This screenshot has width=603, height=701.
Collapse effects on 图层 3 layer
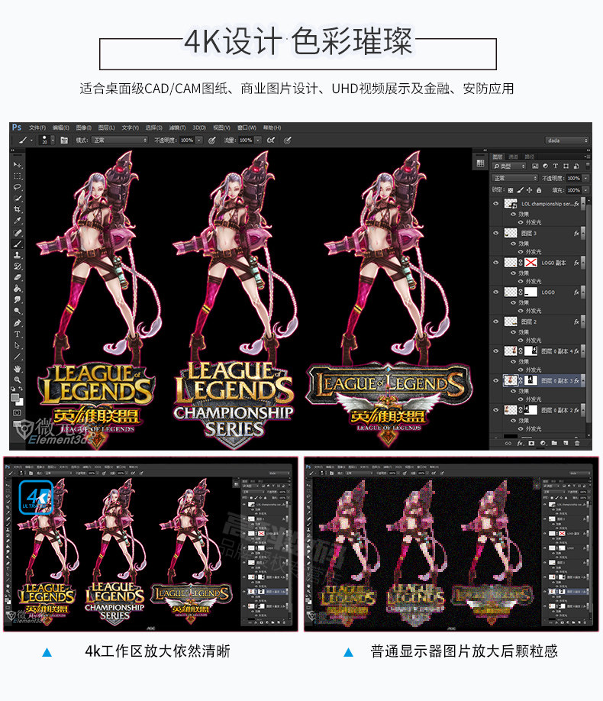[x=582, y=233]
